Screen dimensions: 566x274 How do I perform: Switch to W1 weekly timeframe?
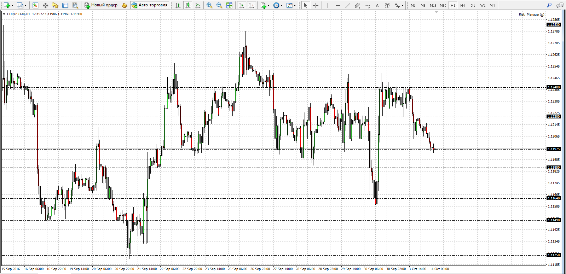coord(483,5)
